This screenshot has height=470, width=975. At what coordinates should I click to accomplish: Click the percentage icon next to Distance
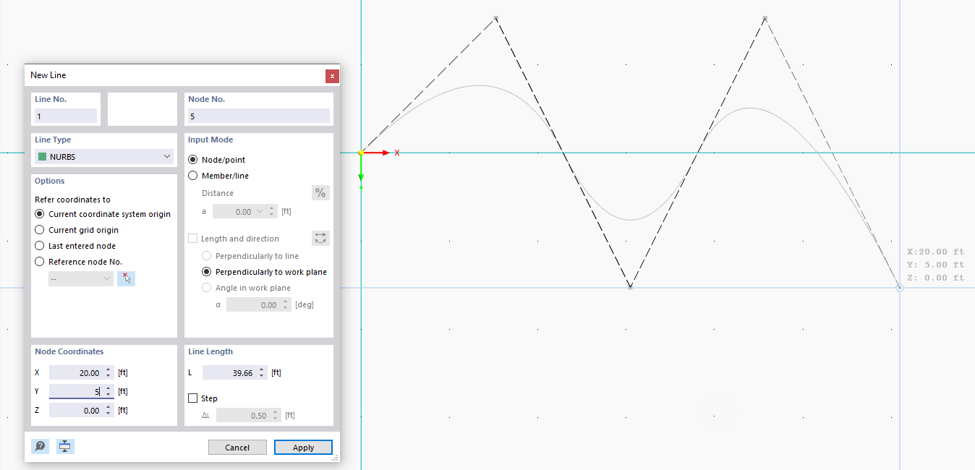[320, 192]
